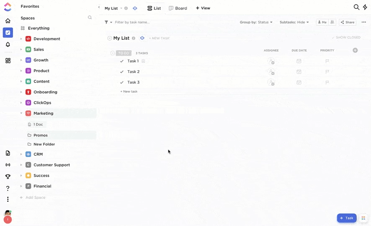
Task: Click + New task below Task 3
Action: click(x=129, y=92)
